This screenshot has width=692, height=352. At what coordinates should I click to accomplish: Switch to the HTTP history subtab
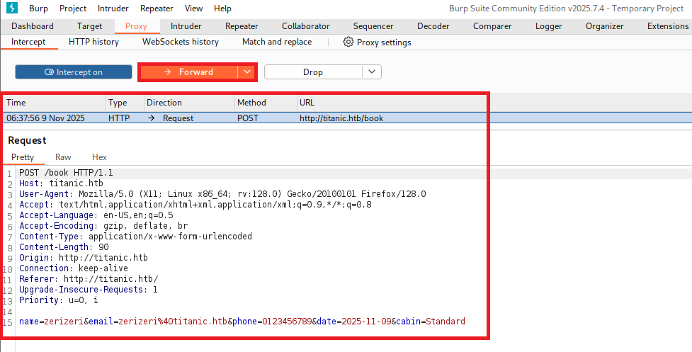(x=93, y=42)
